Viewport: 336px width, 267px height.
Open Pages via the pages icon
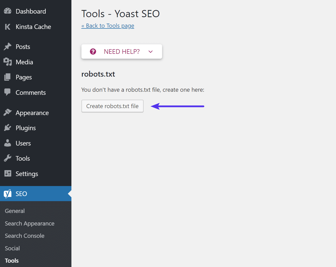(x=7, y=77)
